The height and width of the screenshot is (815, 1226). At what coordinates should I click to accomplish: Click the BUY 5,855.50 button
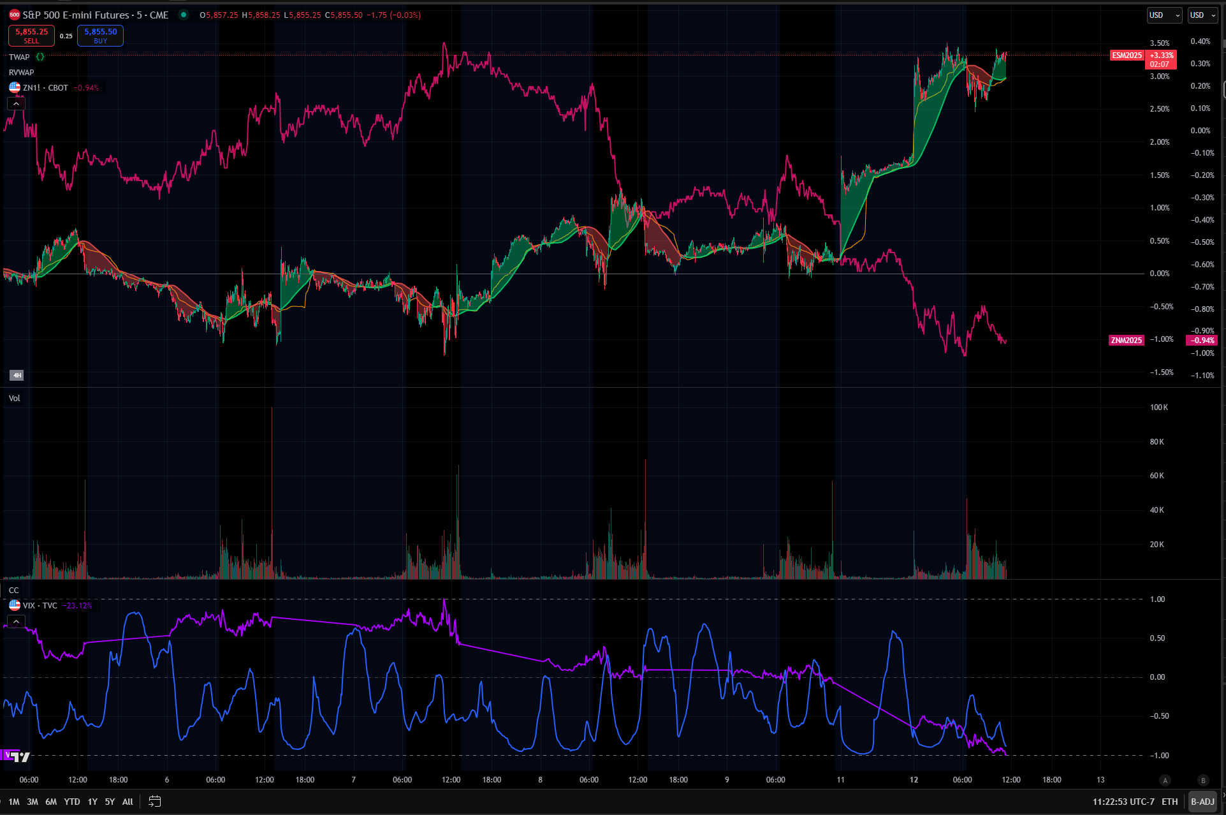pyautogui.click(x=100, y=36)
